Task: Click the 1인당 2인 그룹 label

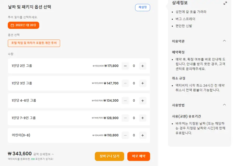Action: click(22, 66)
